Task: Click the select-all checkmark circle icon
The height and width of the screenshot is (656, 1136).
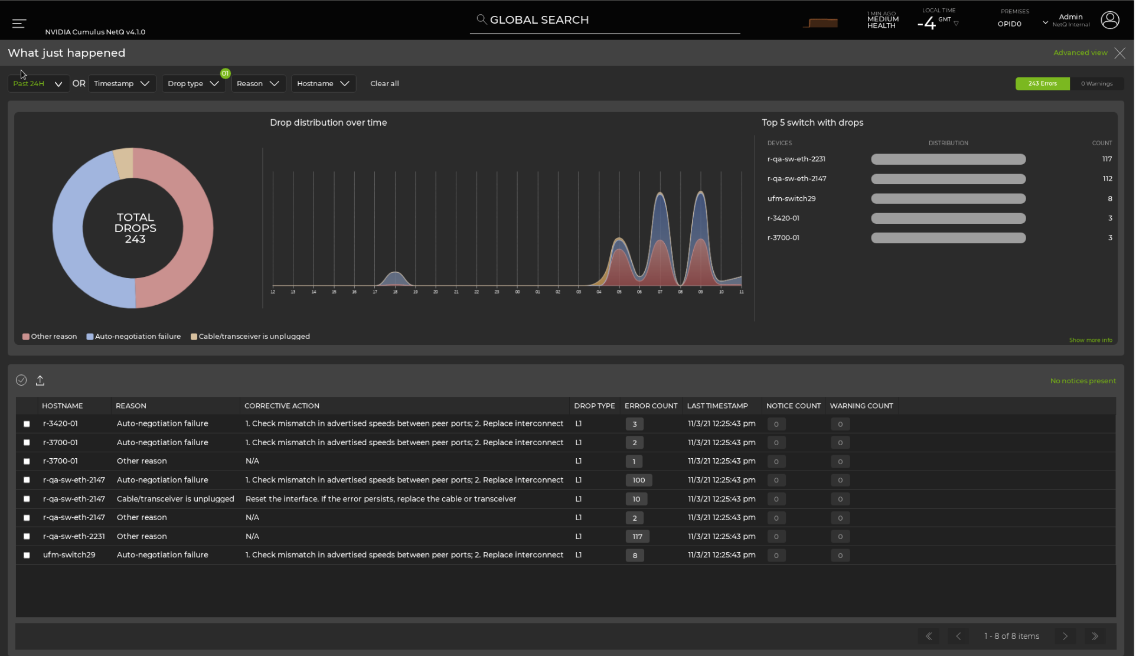Action: click(21, 380)
